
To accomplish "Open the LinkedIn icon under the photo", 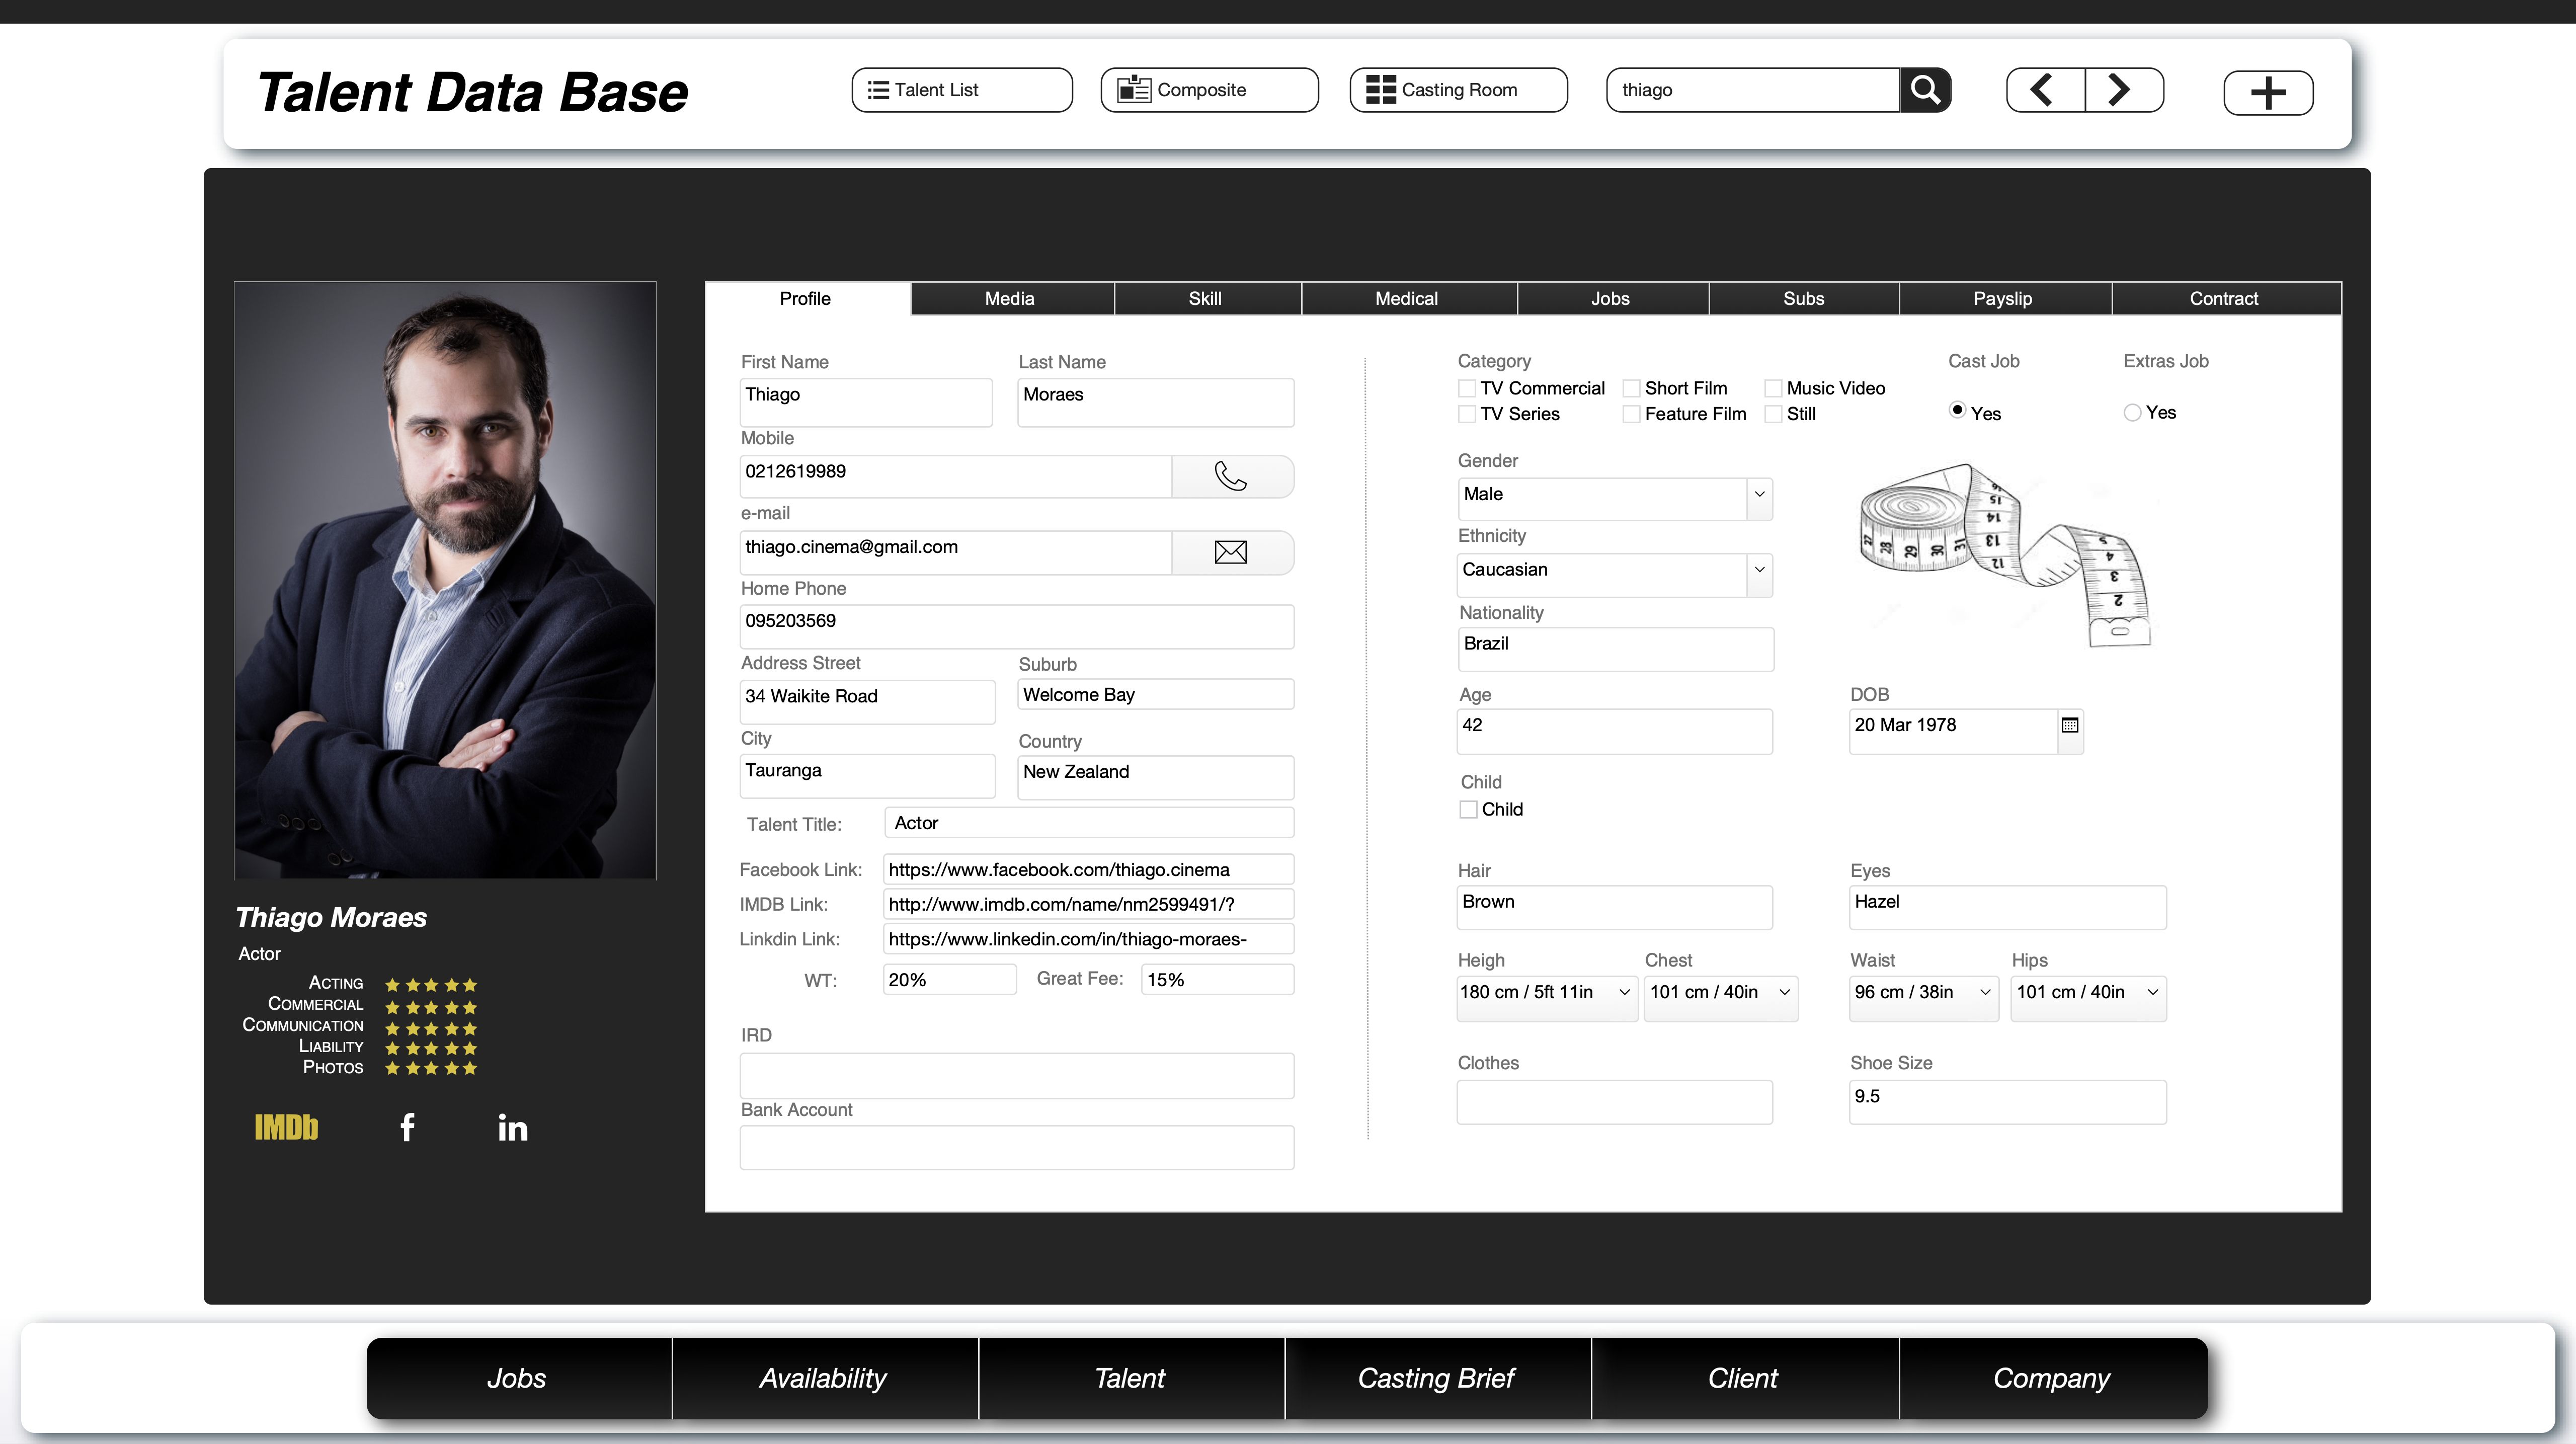I will [x=512, y=1128].
